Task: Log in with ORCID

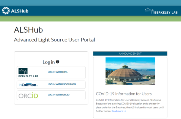Action: click(x=59, y=95)
